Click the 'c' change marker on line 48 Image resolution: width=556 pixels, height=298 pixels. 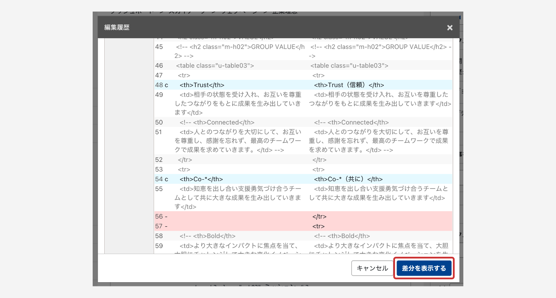[x=166, y=85]
